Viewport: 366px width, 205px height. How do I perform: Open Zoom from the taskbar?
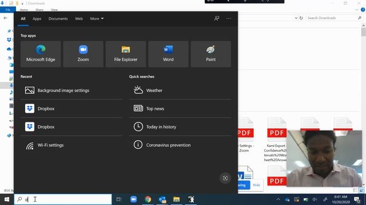tap(133, 199)
